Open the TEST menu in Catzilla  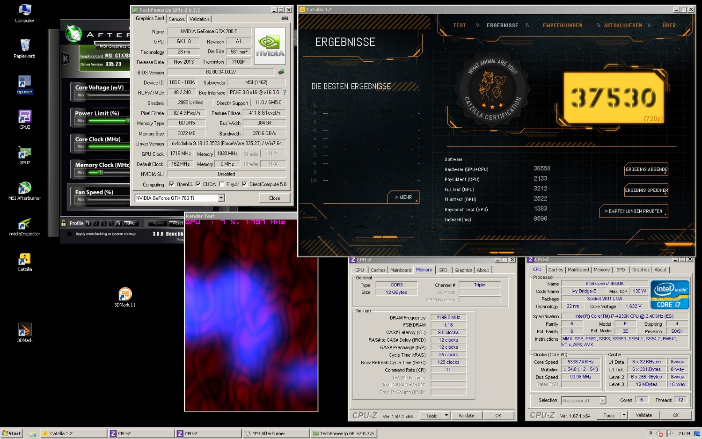coord(460,25)
